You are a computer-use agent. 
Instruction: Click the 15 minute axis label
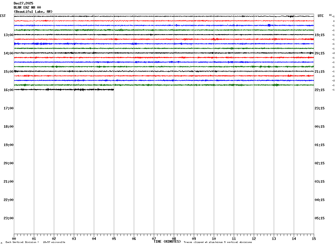(x=314, y=239)
